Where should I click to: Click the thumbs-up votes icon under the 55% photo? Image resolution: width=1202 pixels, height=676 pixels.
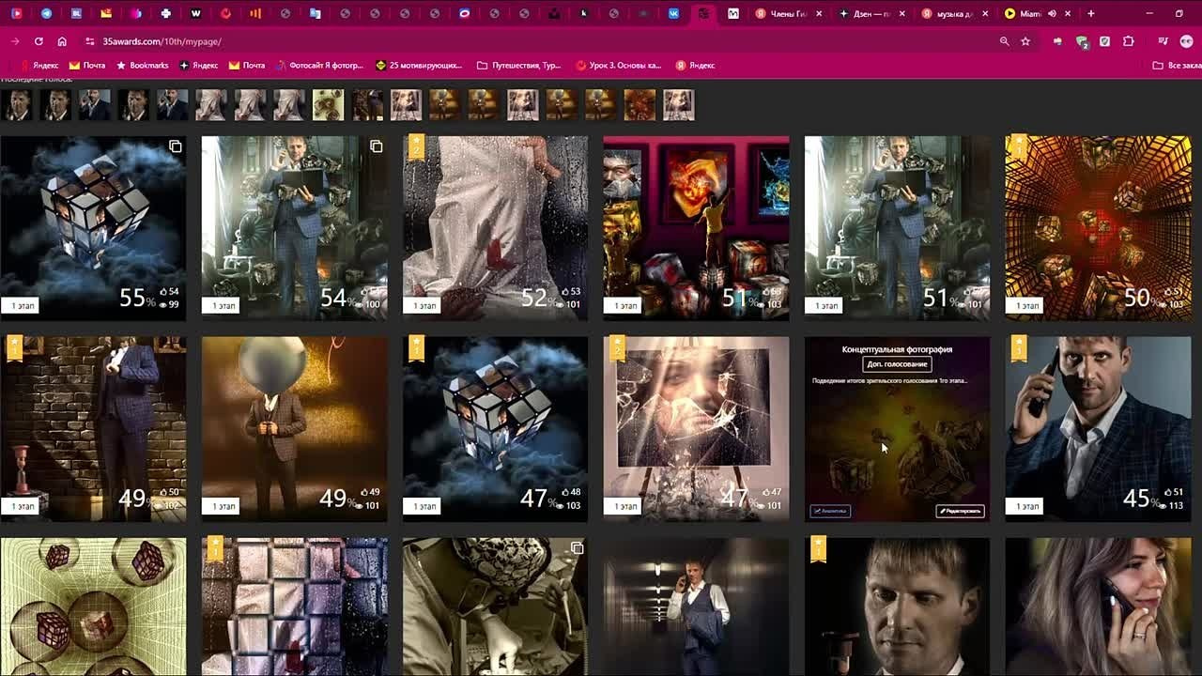tap(163, 292)
